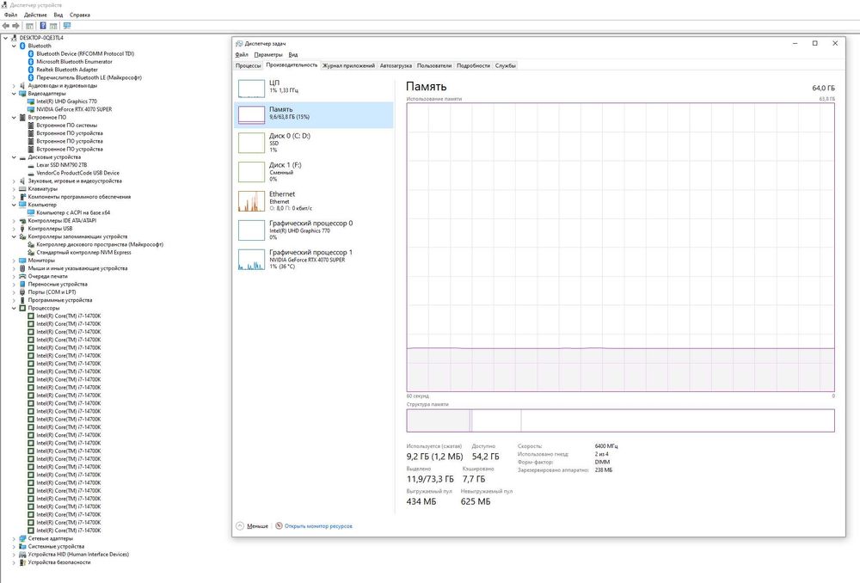This screenshot has height=583, width=860.
Task: Switch to the Журнал приложений tab
Action: coord(348,66)
